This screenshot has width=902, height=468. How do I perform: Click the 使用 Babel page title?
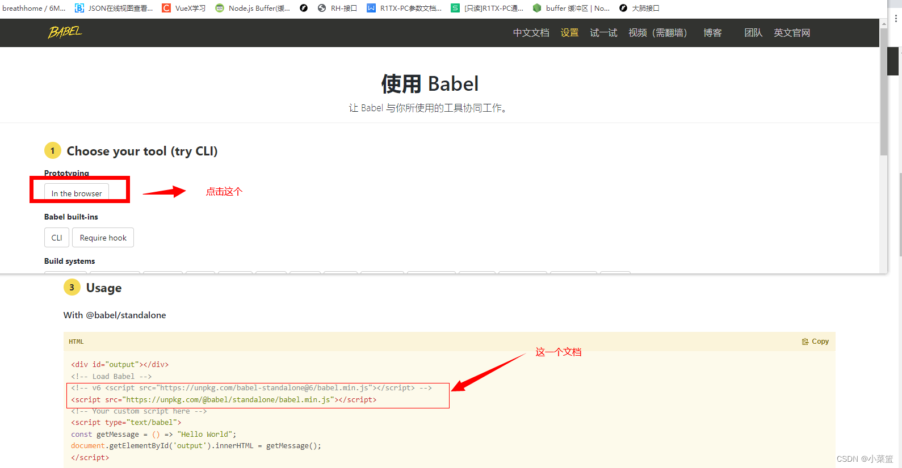[430, 83]
